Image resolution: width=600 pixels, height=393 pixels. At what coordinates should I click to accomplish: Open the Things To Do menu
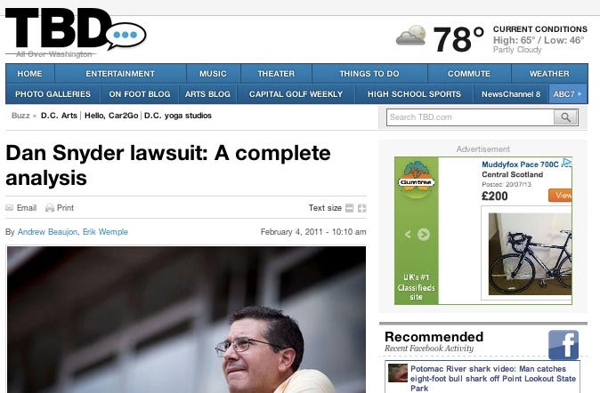[369, 74]
